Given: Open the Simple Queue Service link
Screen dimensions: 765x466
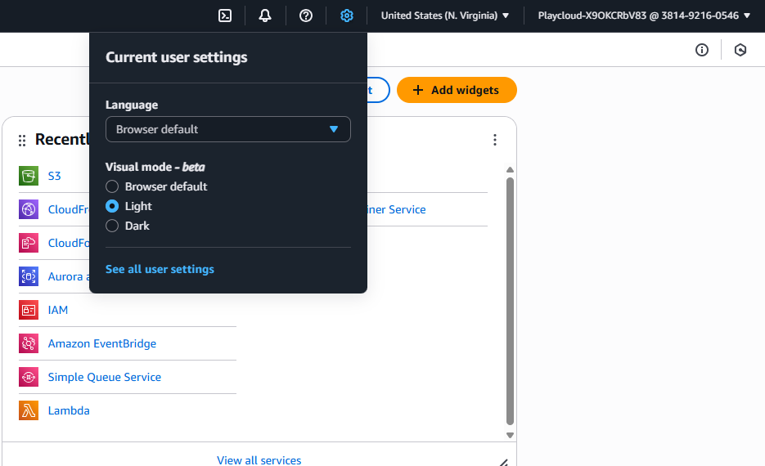Looking at the screenshot, I should coord(105,377).
